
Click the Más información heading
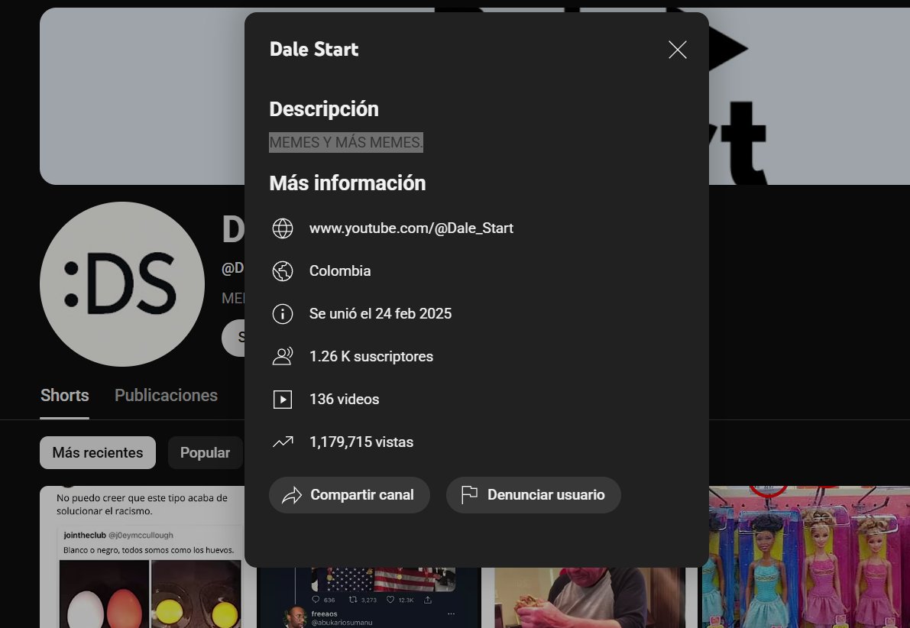coord(348,183)
